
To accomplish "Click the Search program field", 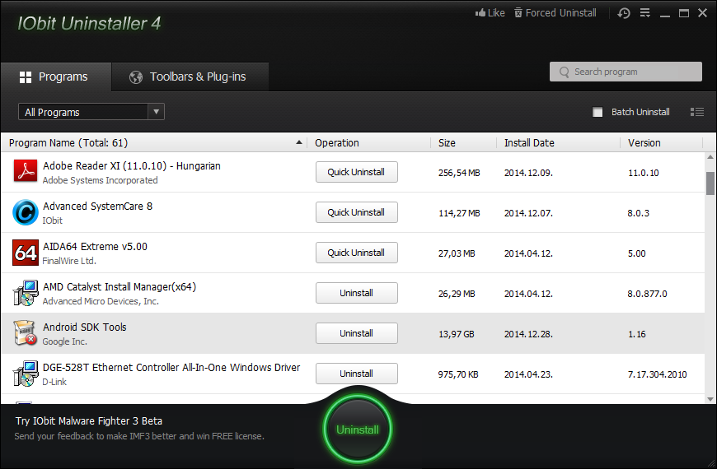I will (626, 72).
